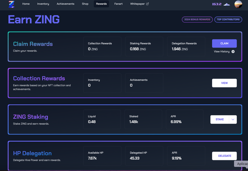Open the Fanart page
This screenshot has width=248, height=171.
click(x=119, y=4)
